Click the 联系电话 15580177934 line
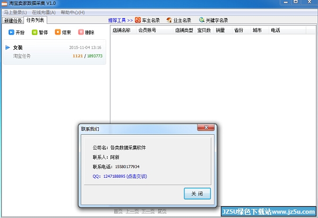 pos(116,167)
